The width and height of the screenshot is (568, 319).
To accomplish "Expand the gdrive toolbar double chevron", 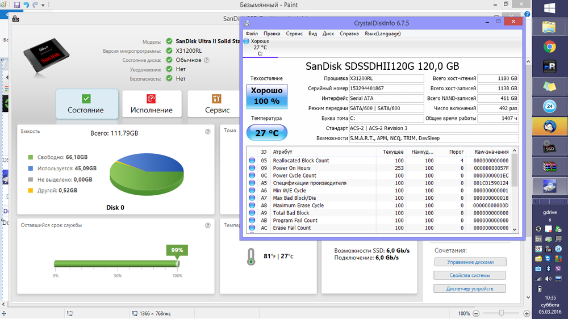I will [550, 220].
